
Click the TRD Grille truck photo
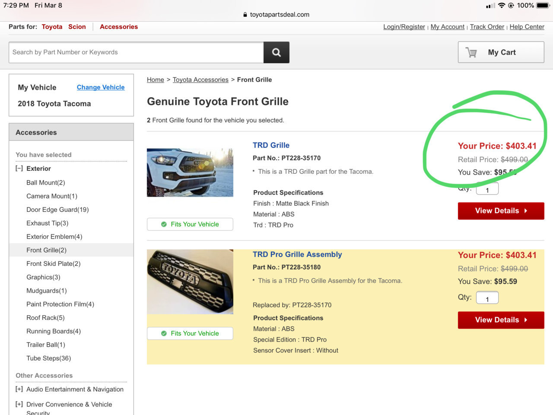click(190, 172)
